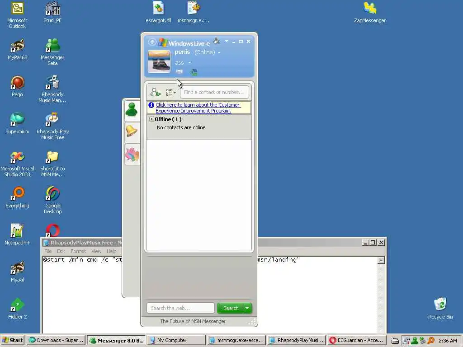The height and width of the screenshot is (347, 463).
Task: Select the Pego desktop icon
Action: point(18,86)
